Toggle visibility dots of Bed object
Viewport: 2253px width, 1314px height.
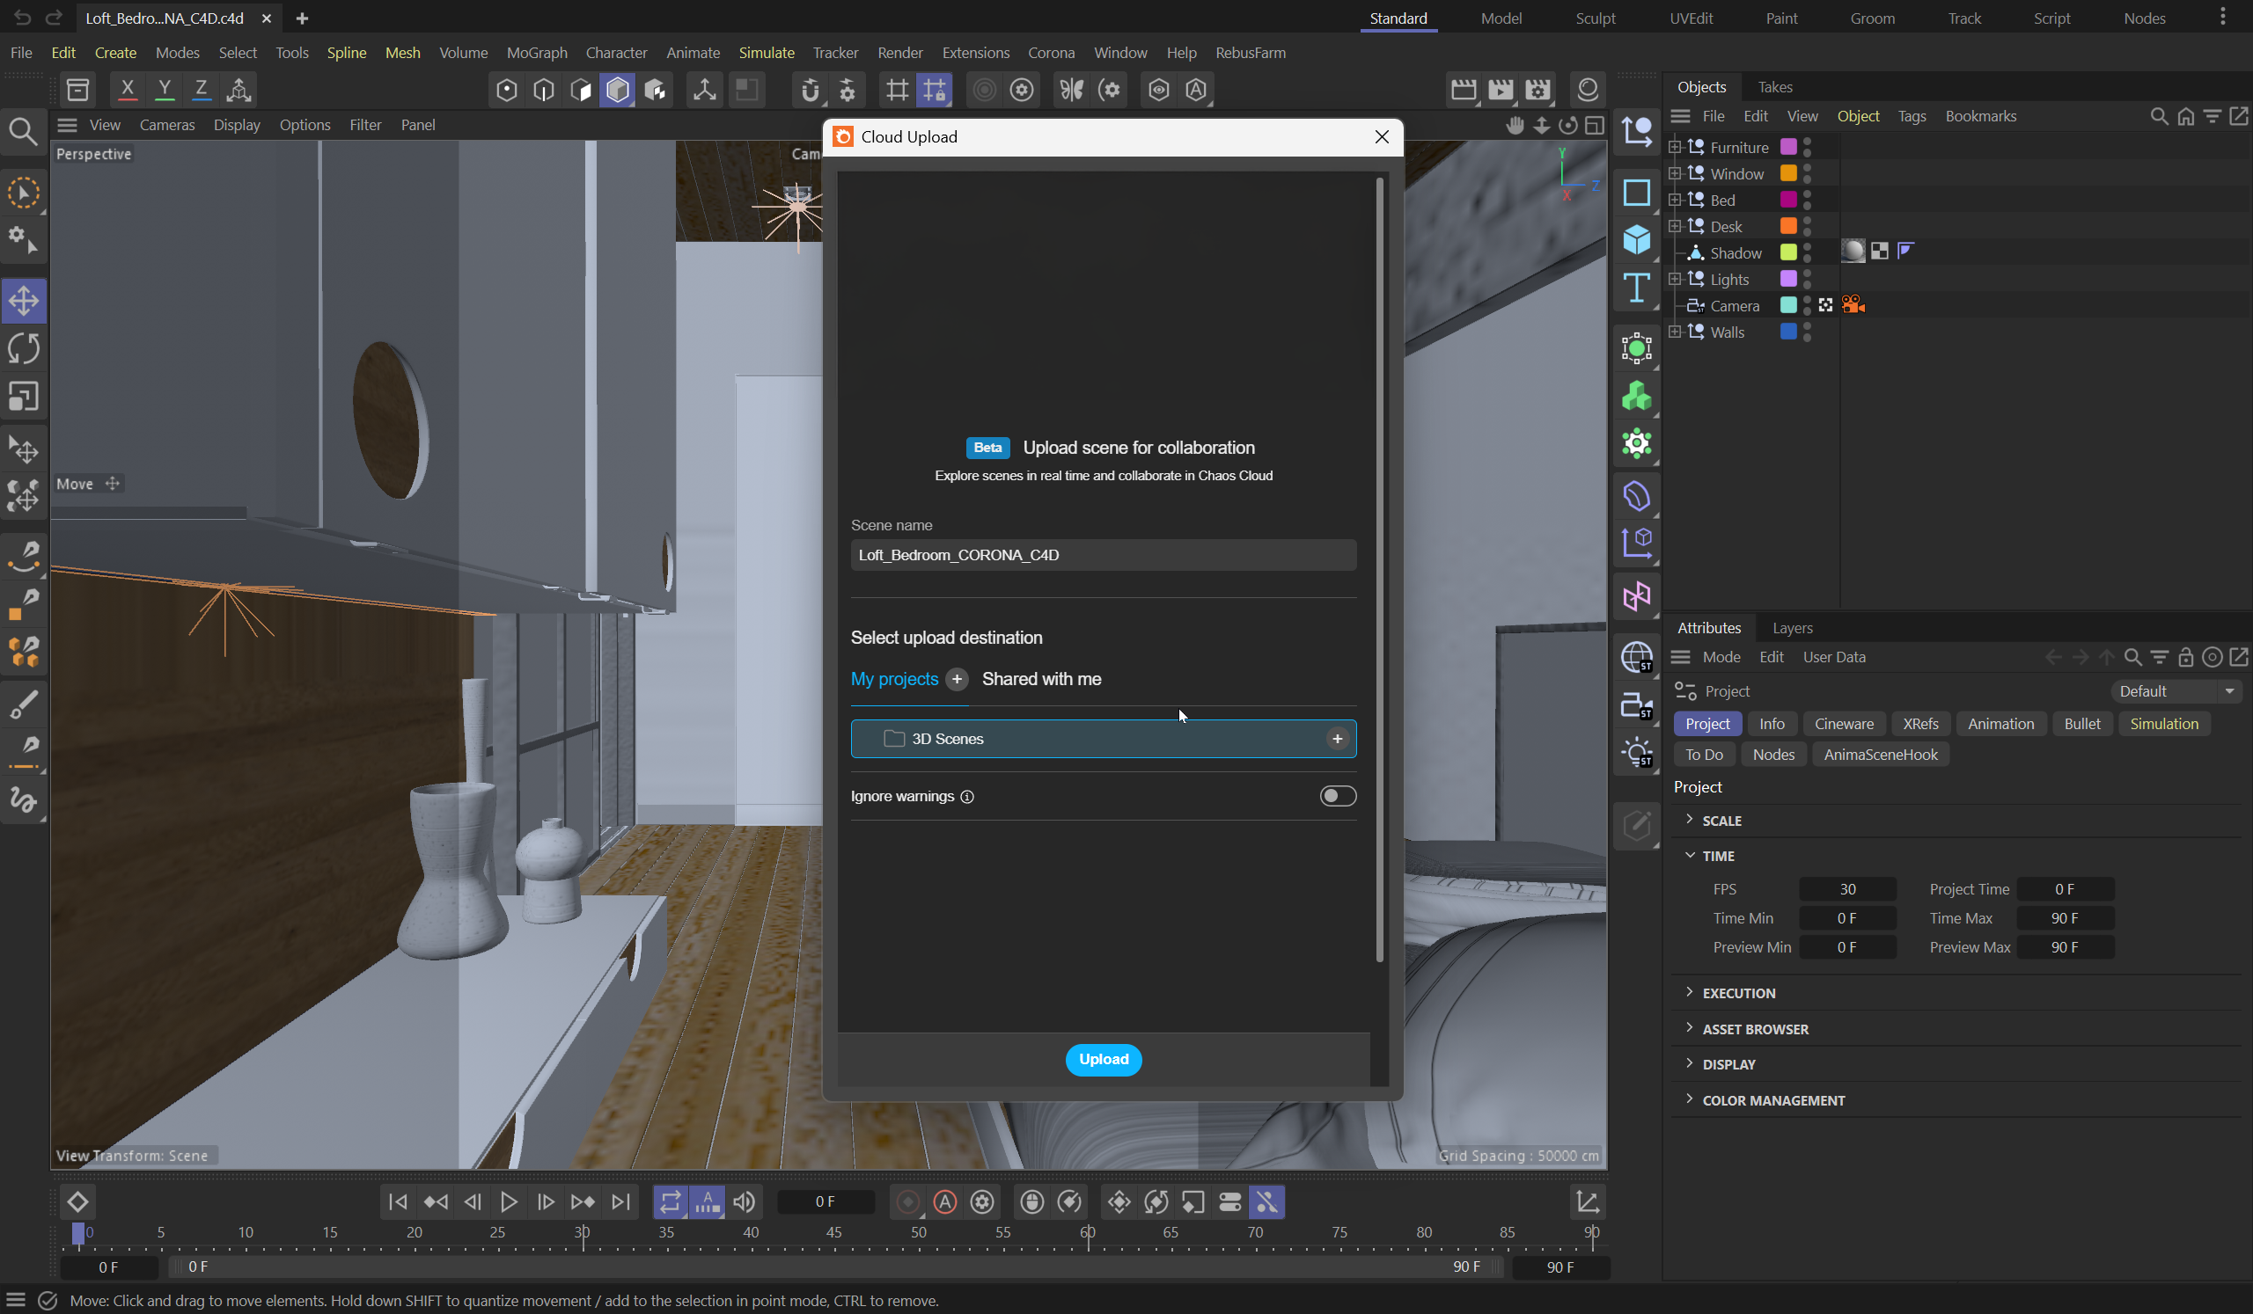(1807, 201)
